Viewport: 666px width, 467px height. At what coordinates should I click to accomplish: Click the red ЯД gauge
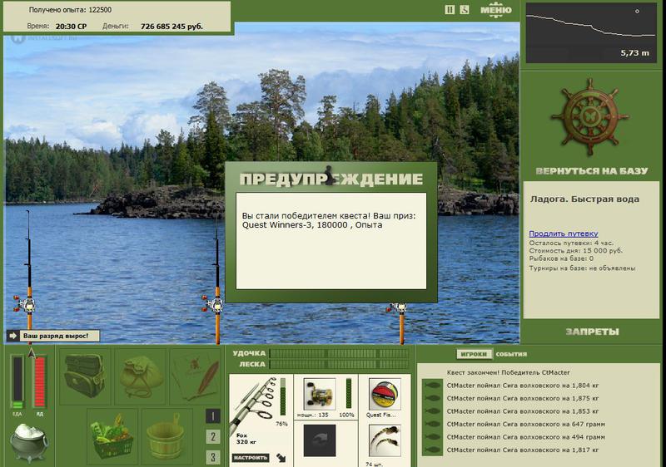click(39, 382)
